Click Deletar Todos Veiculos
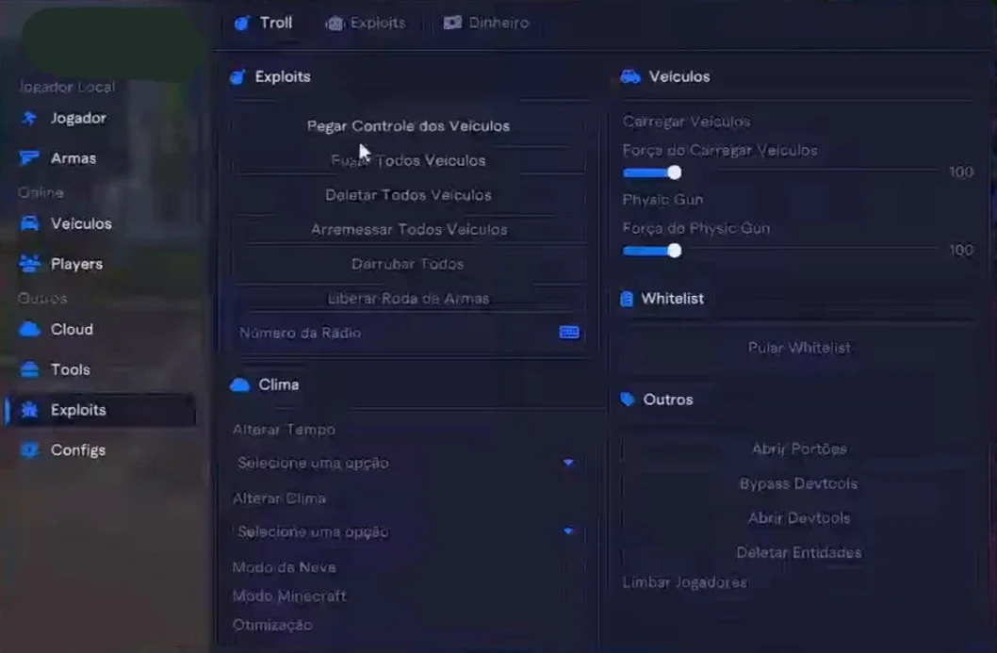This screenshot has width=997, height=653. click(408, 194)
